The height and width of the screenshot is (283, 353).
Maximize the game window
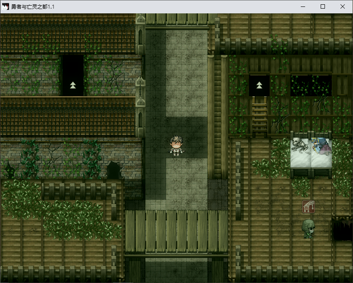pyautogui.click(x=323, y=6)
